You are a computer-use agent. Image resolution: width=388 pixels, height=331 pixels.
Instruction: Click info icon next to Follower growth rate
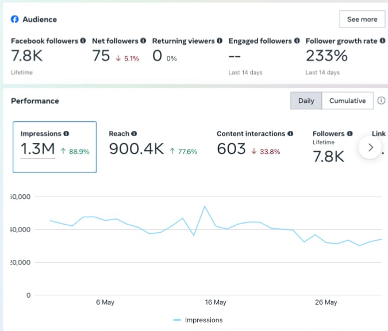coord(382,41)
